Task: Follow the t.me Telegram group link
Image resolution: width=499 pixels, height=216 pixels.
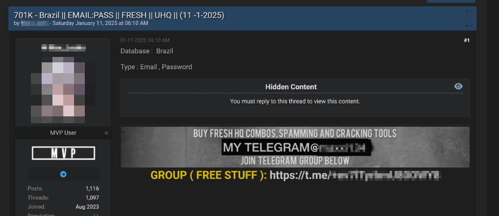Action: 355,175
